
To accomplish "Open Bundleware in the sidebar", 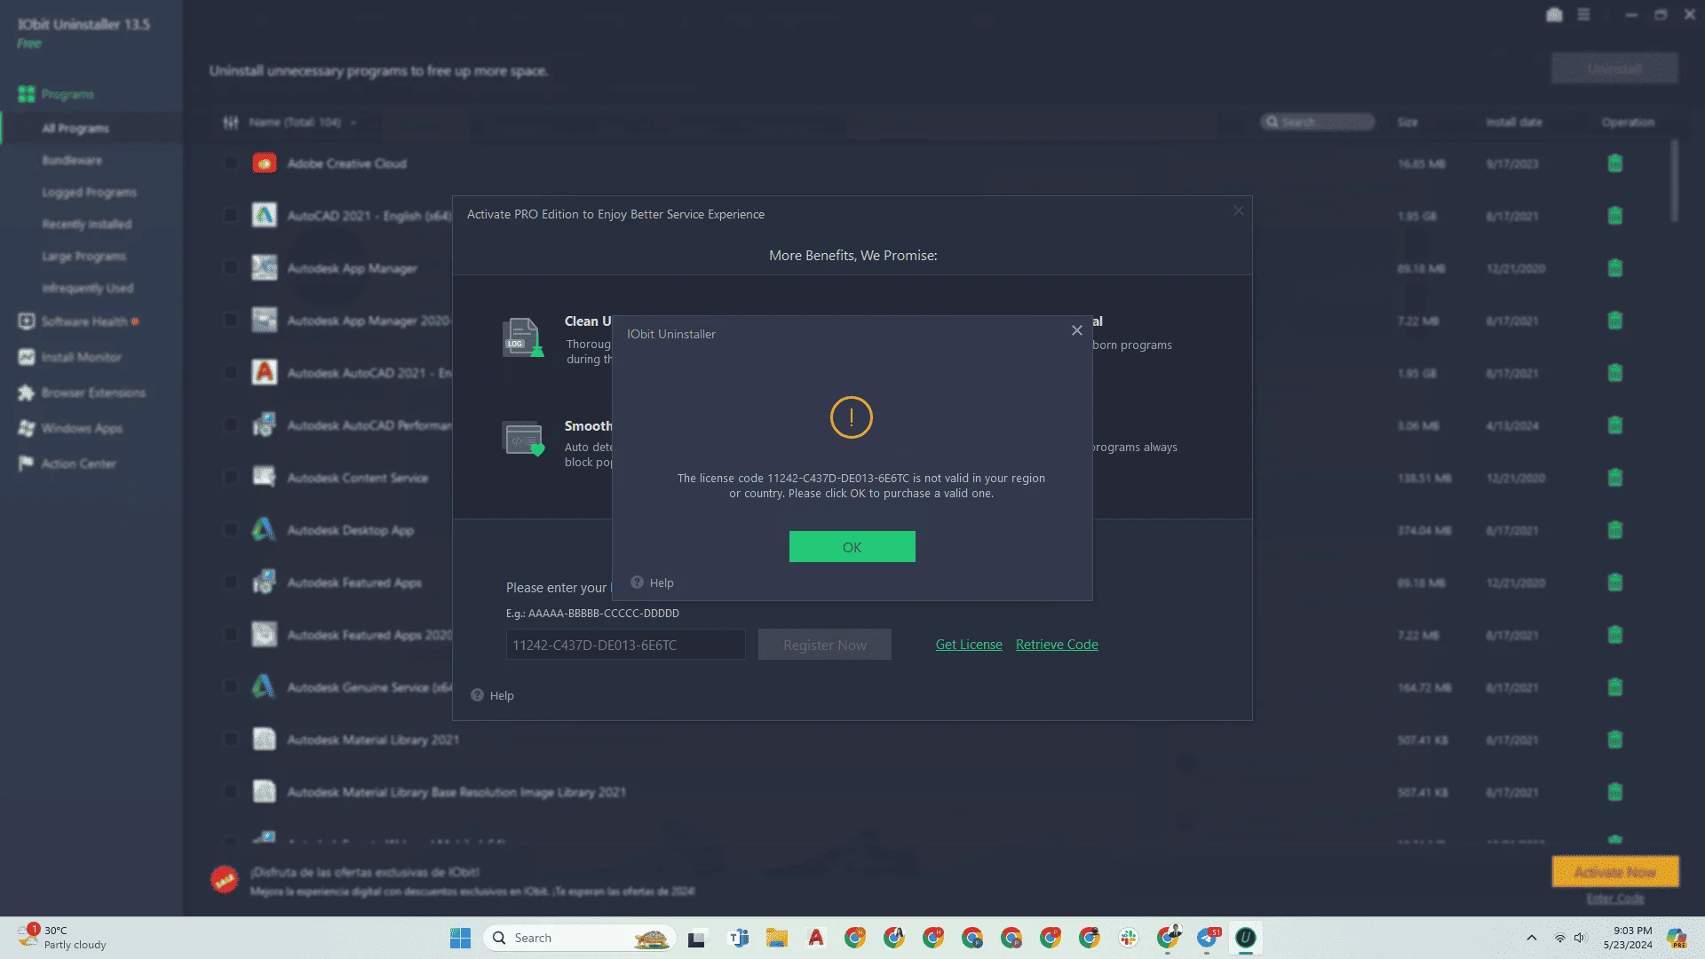I will tap(72, 161).
